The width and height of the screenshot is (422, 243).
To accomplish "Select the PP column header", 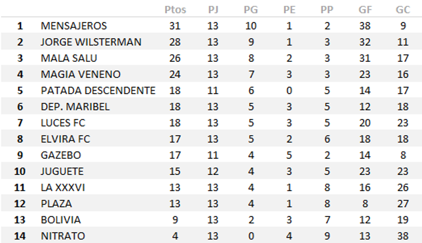I will point(327,10).
